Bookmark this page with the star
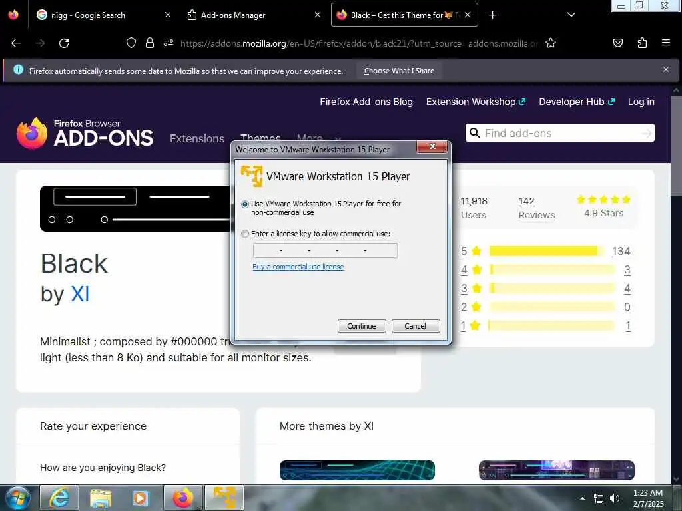Image resolution: width=682 pixels, height=511 pixels. point(551,43)
